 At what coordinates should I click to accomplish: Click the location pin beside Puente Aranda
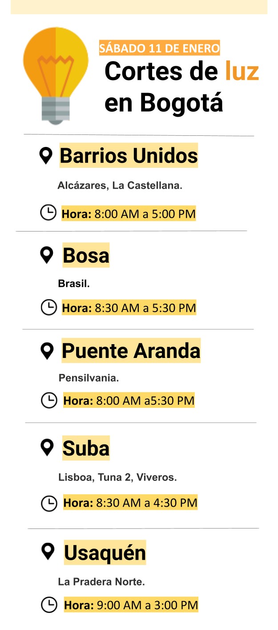pyautogui.click(x=47, y=351)
